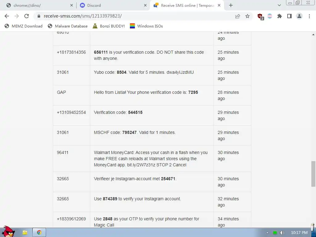Image resolution: width=316 pixels, height=237 pixels.
Task: Open the Extensions puzzle menu
Action: 280,16
